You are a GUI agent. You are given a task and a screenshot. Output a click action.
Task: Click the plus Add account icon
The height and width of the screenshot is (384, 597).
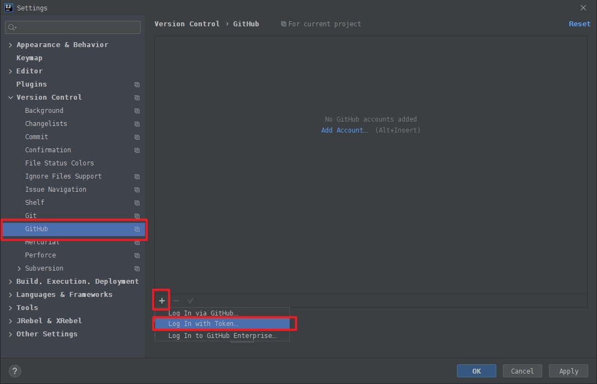[162, 301]
